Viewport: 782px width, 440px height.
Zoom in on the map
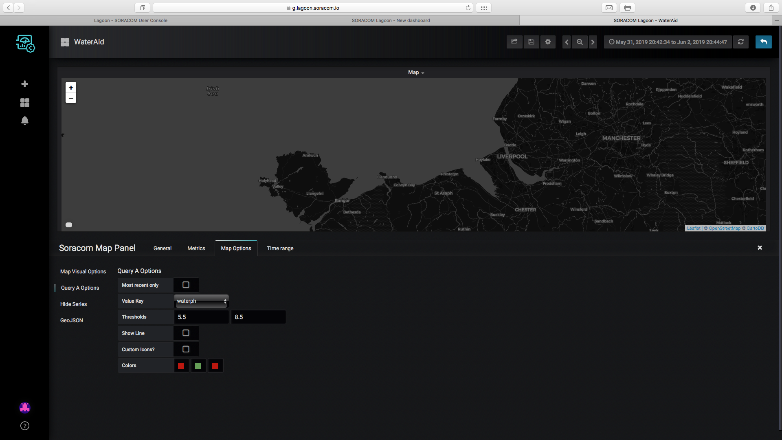tap(71, 88)
